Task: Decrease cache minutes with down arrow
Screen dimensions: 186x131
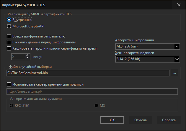Action: coord(27,58)
